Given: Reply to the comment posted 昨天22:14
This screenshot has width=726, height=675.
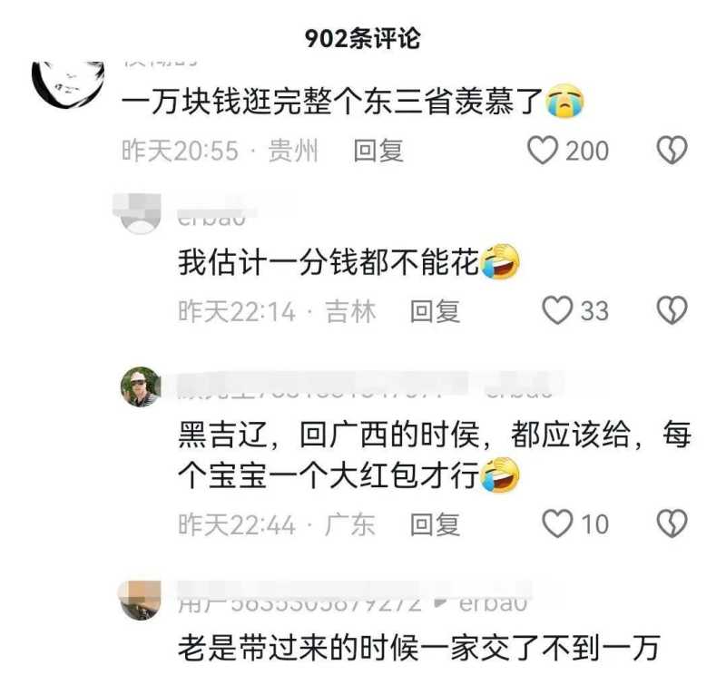Looking at the screenshot, I should [435, 310].
